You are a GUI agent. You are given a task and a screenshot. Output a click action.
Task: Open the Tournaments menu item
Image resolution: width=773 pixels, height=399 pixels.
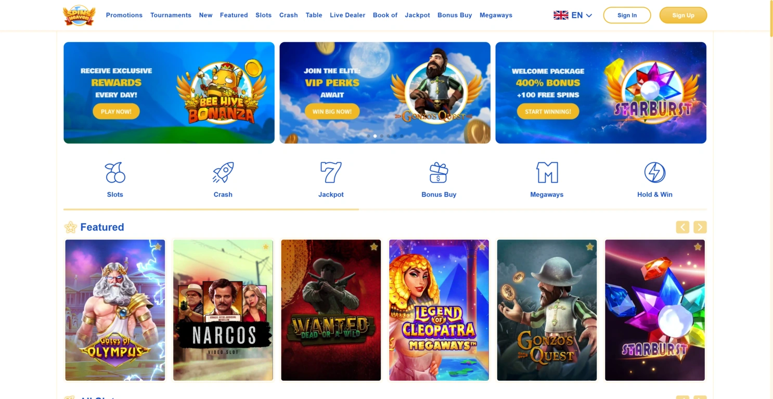point(171,15)
